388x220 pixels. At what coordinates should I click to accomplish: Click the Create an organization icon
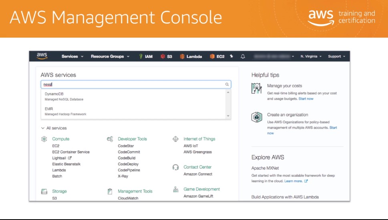[257, 117]
